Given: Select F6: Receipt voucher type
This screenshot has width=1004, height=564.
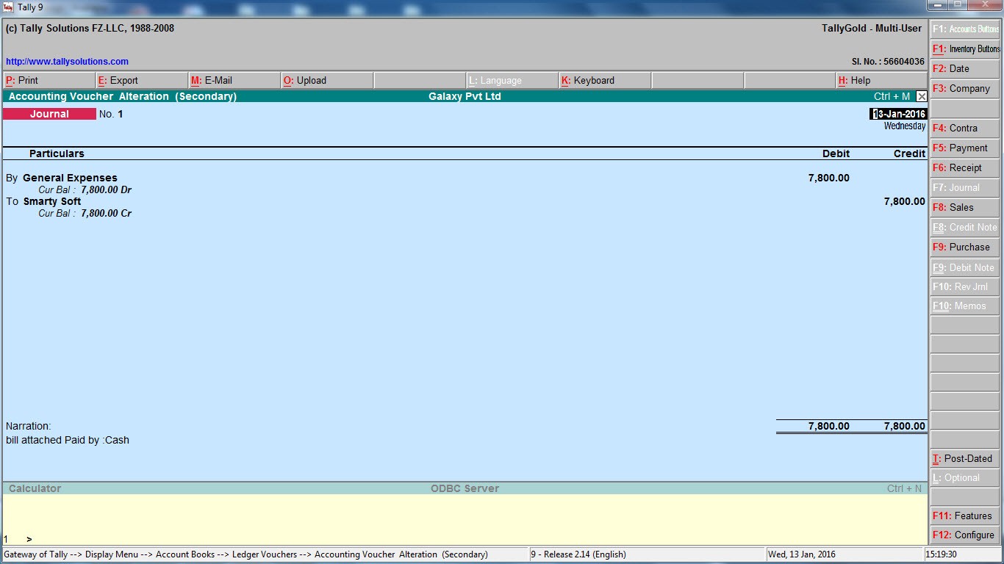Looking at the screenshot, I should click(x=965, y=168).
